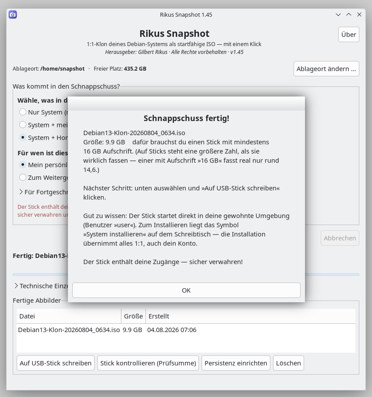Select the System + Hom… radio option
The image size is (372, 397).
tap(23, 137)
